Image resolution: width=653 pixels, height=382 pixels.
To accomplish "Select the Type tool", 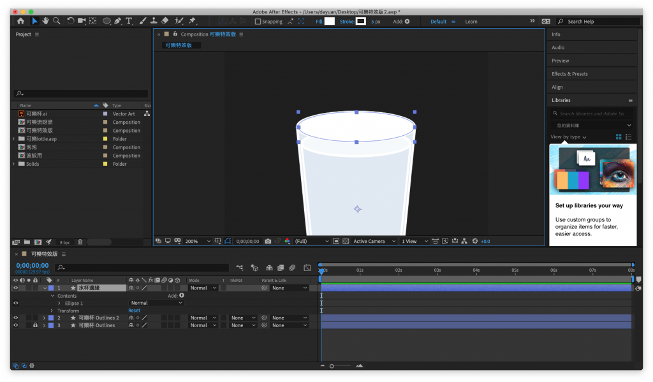I will coord(129,21).
